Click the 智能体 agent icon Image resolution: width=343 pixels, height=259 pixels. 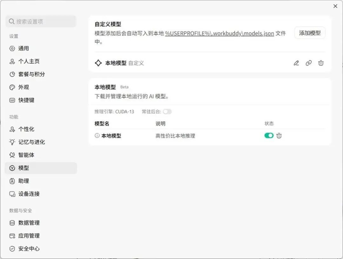(x=12, y=155)
